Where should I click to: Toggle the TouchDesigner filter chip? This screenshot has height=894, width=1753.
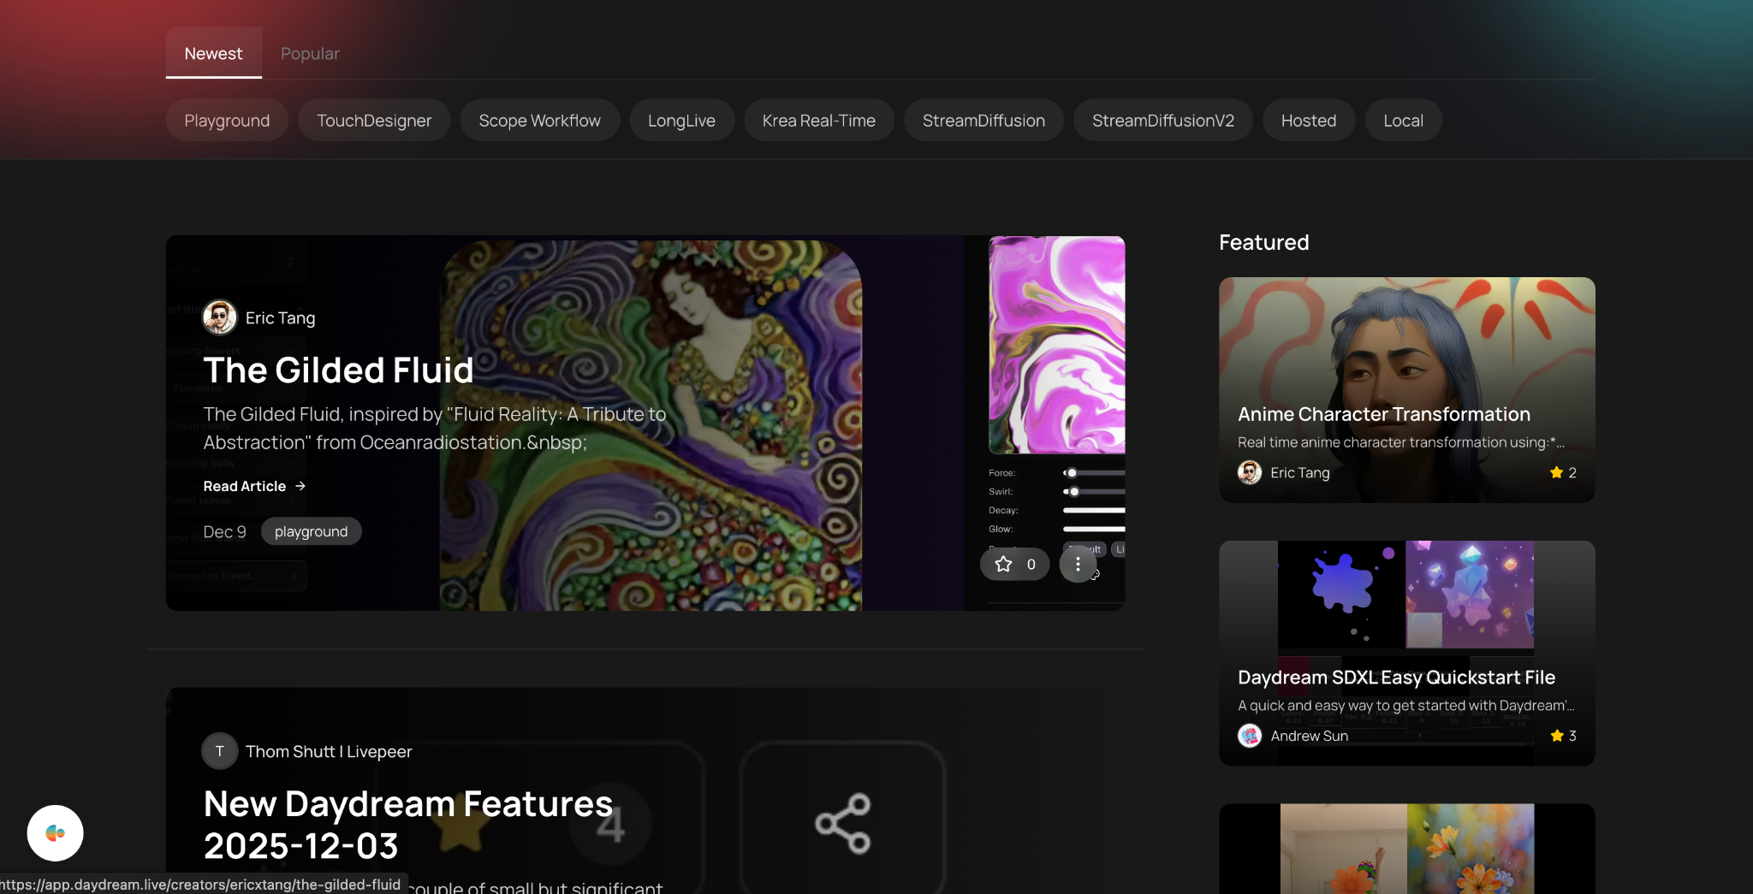(374, 121)
